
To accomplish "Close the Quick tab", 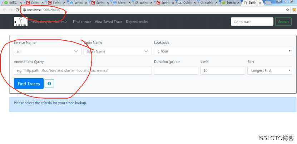I will (x=195, y=3).
